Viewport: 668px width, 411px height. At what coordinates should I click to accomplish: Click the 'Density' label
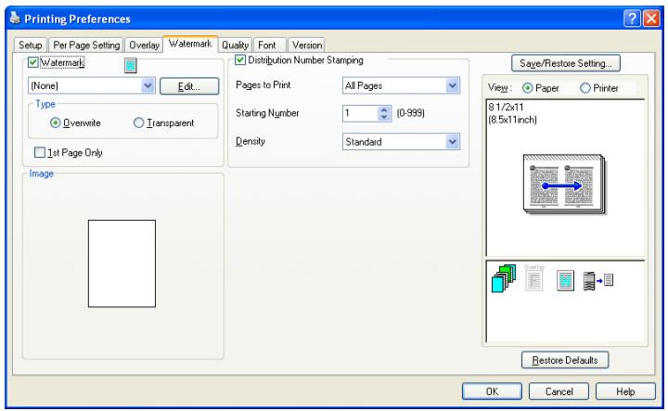(x=250, y=141)
